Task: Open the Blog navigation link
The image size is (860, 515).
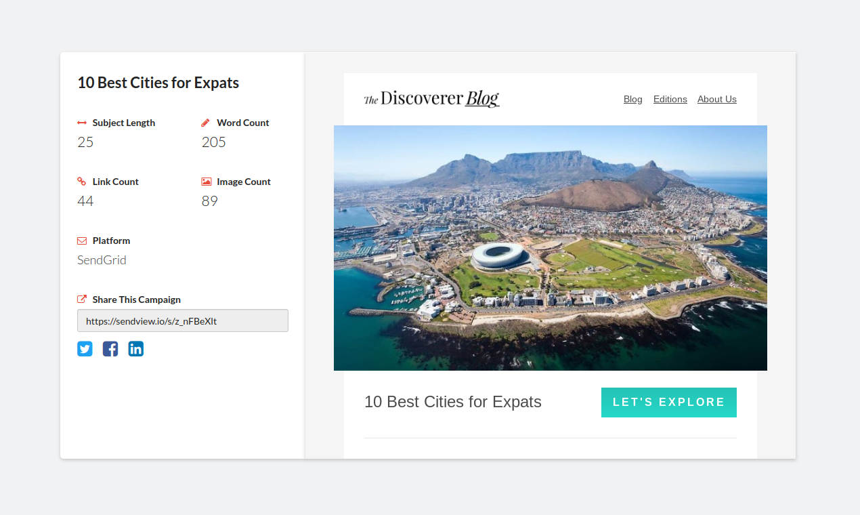Action: click(632, 99)
